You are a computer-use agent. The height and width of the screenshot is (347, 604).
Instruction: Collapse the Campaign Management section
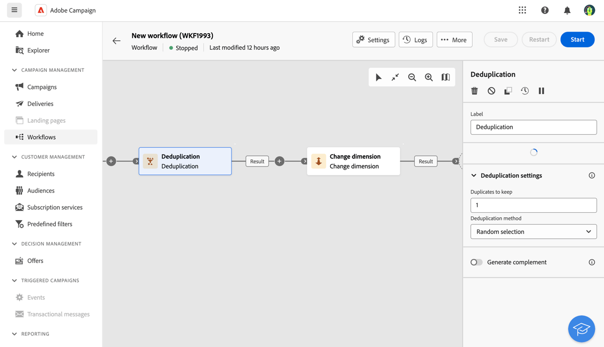tap(14, 70)
